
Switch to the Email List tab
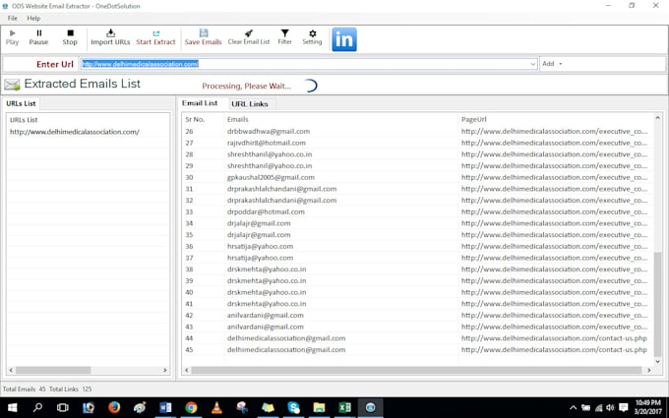200,103
